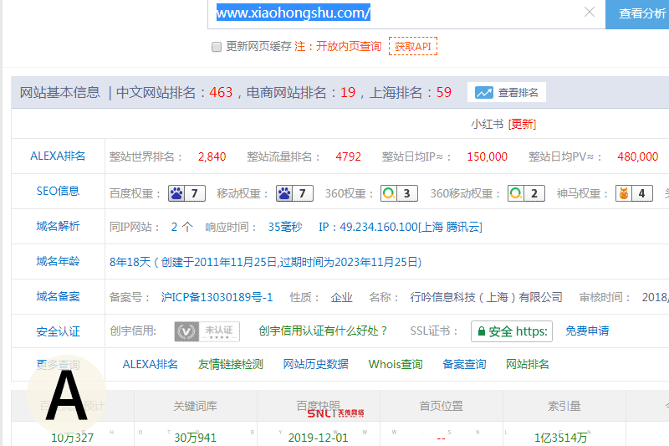Click the 沪ICP备13030189号-1 record link
The width and height of the screenshot is (669, 446).
[x=217, y=297]
